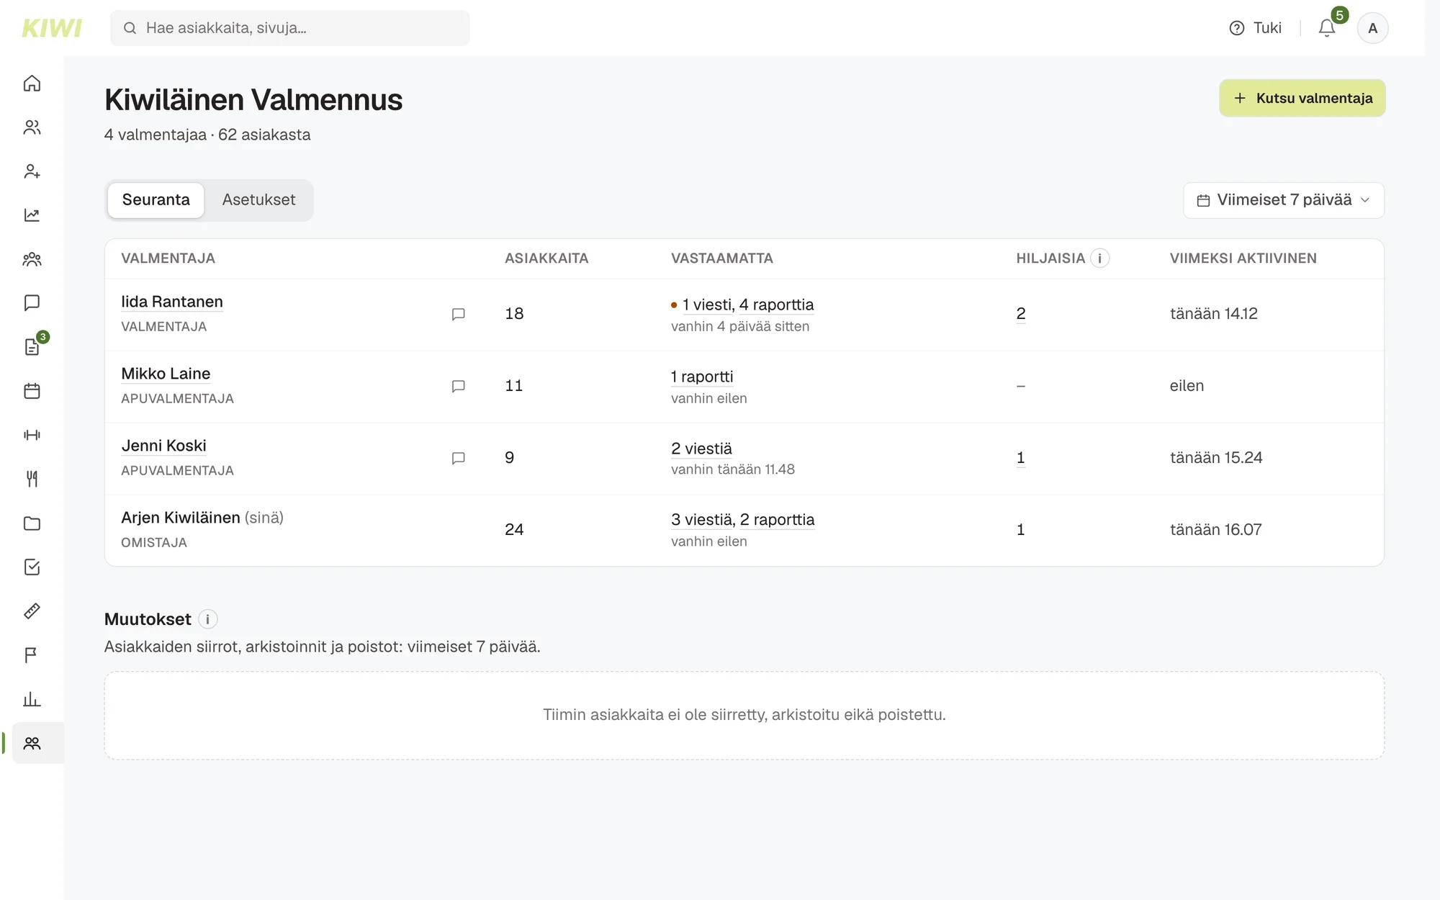The height and width of the screenshot is (900, 1440).
Task: Open Iida's 4 raporttia unanswered link
Action: point(776,305)
